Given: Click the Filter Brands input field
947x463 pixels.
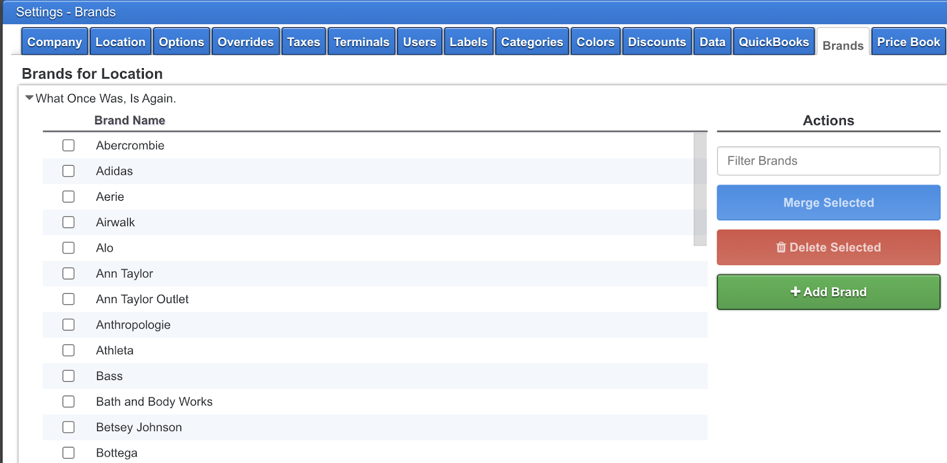Looking at the screenshot, I should pyautogui.click(x=829, y=161).
